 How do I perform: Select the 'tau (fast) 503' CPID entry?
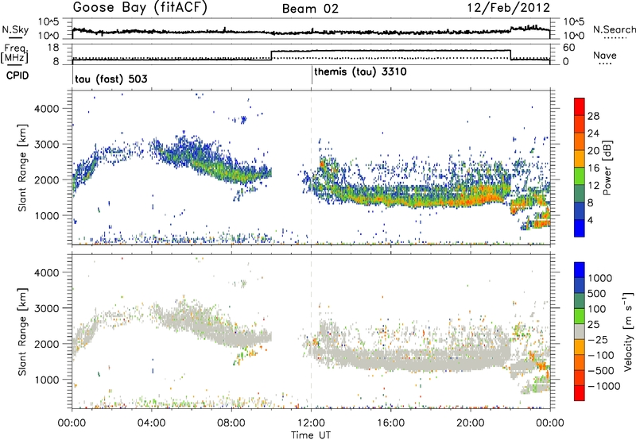point(111,79)
